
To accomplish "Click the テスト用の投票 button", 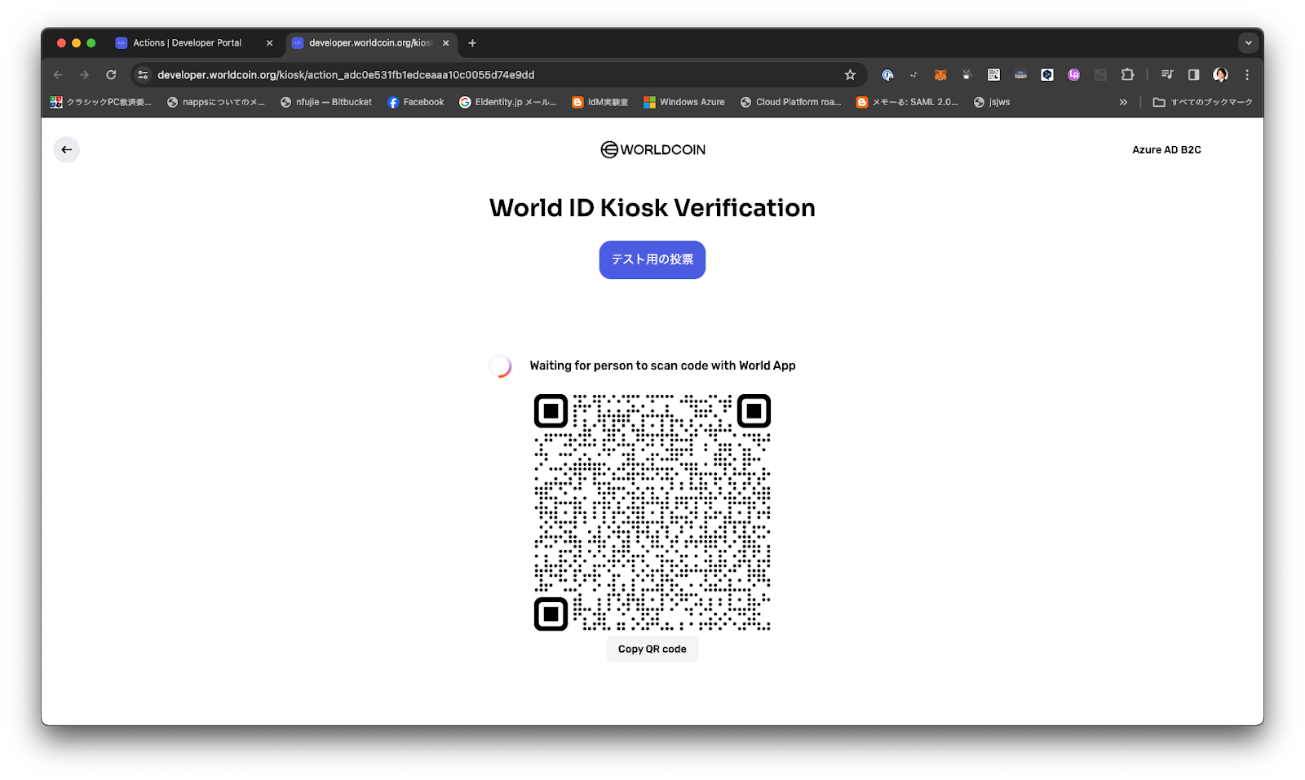I will 652,260.
